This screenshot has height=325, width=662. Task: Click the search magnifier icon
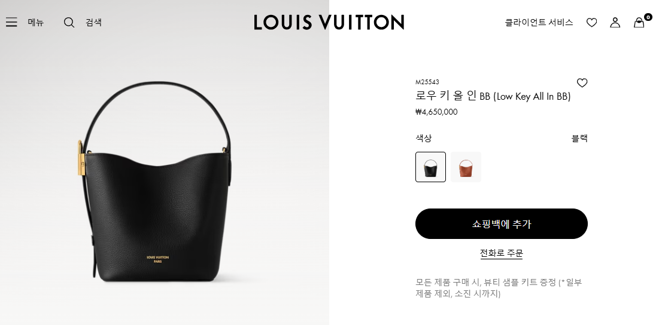tap(69, 22)
